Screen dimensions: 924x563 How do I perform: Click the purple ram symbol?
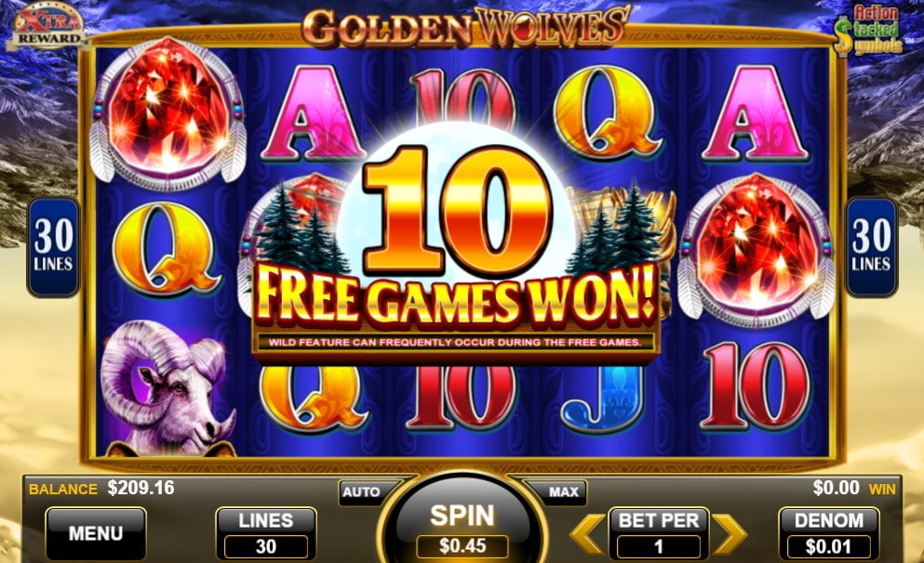167,388
